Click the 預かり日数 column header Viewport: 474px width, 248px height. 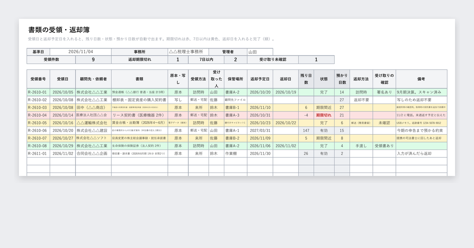click(x=342, y=79)
